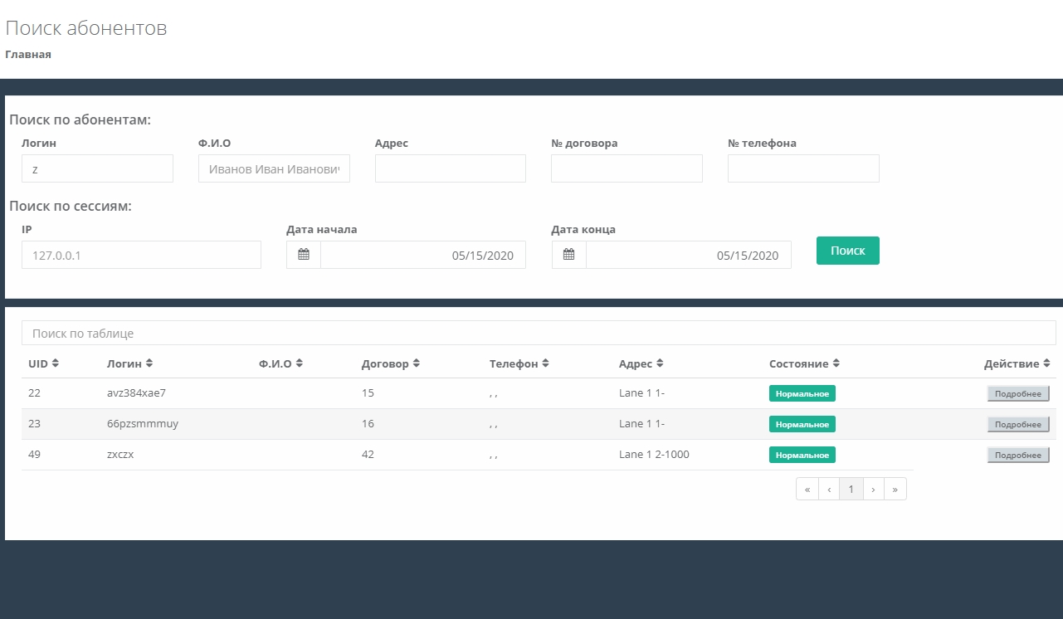Go to last page in pagination
The image size is (1063, 619).
[x=895, y=490]
